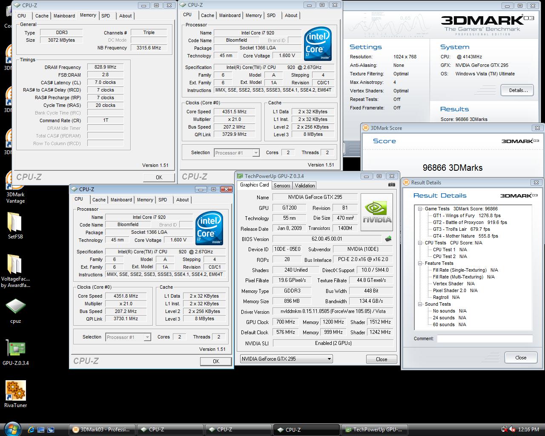Screen dimensions: 545x436
Task: Open Cache tab in upper CPU-Z window
Action: coord(207,15)
